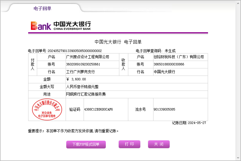
Task: Click the scrollbar down arrow
Action: coord(238,158)
